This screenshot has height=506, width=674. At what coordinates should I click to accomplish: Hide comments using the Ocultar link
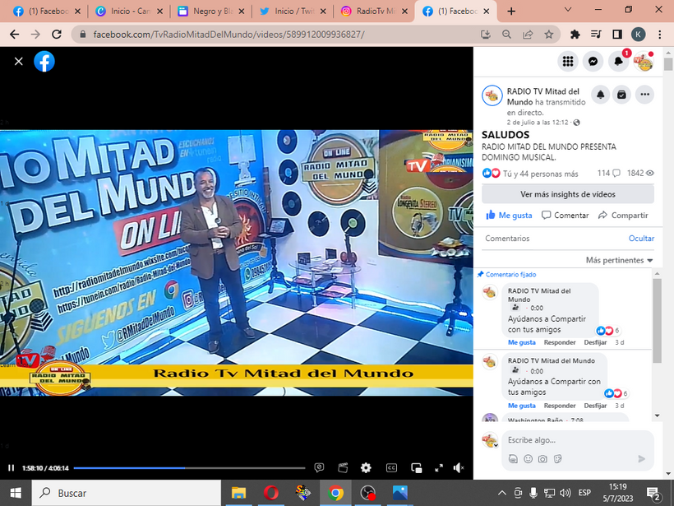(641, 239)
